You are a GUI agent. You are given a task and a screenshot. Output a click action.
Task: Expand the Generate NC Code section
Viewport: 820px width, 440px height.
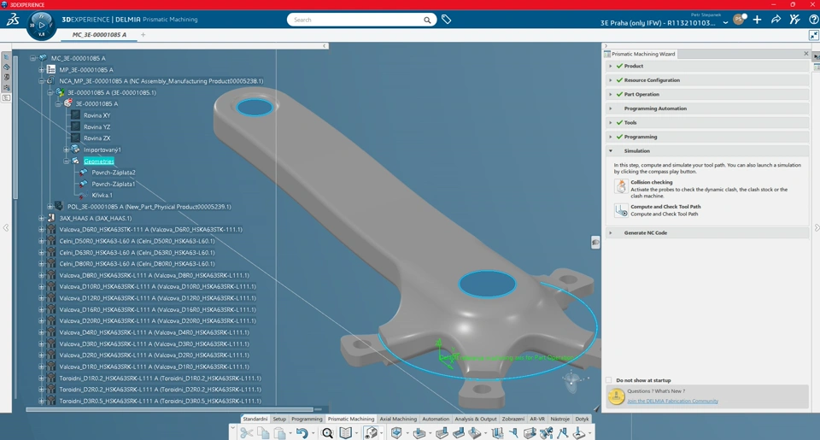(x=610, y=233)
